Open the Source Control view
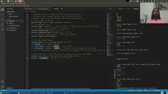 [2, 19]
